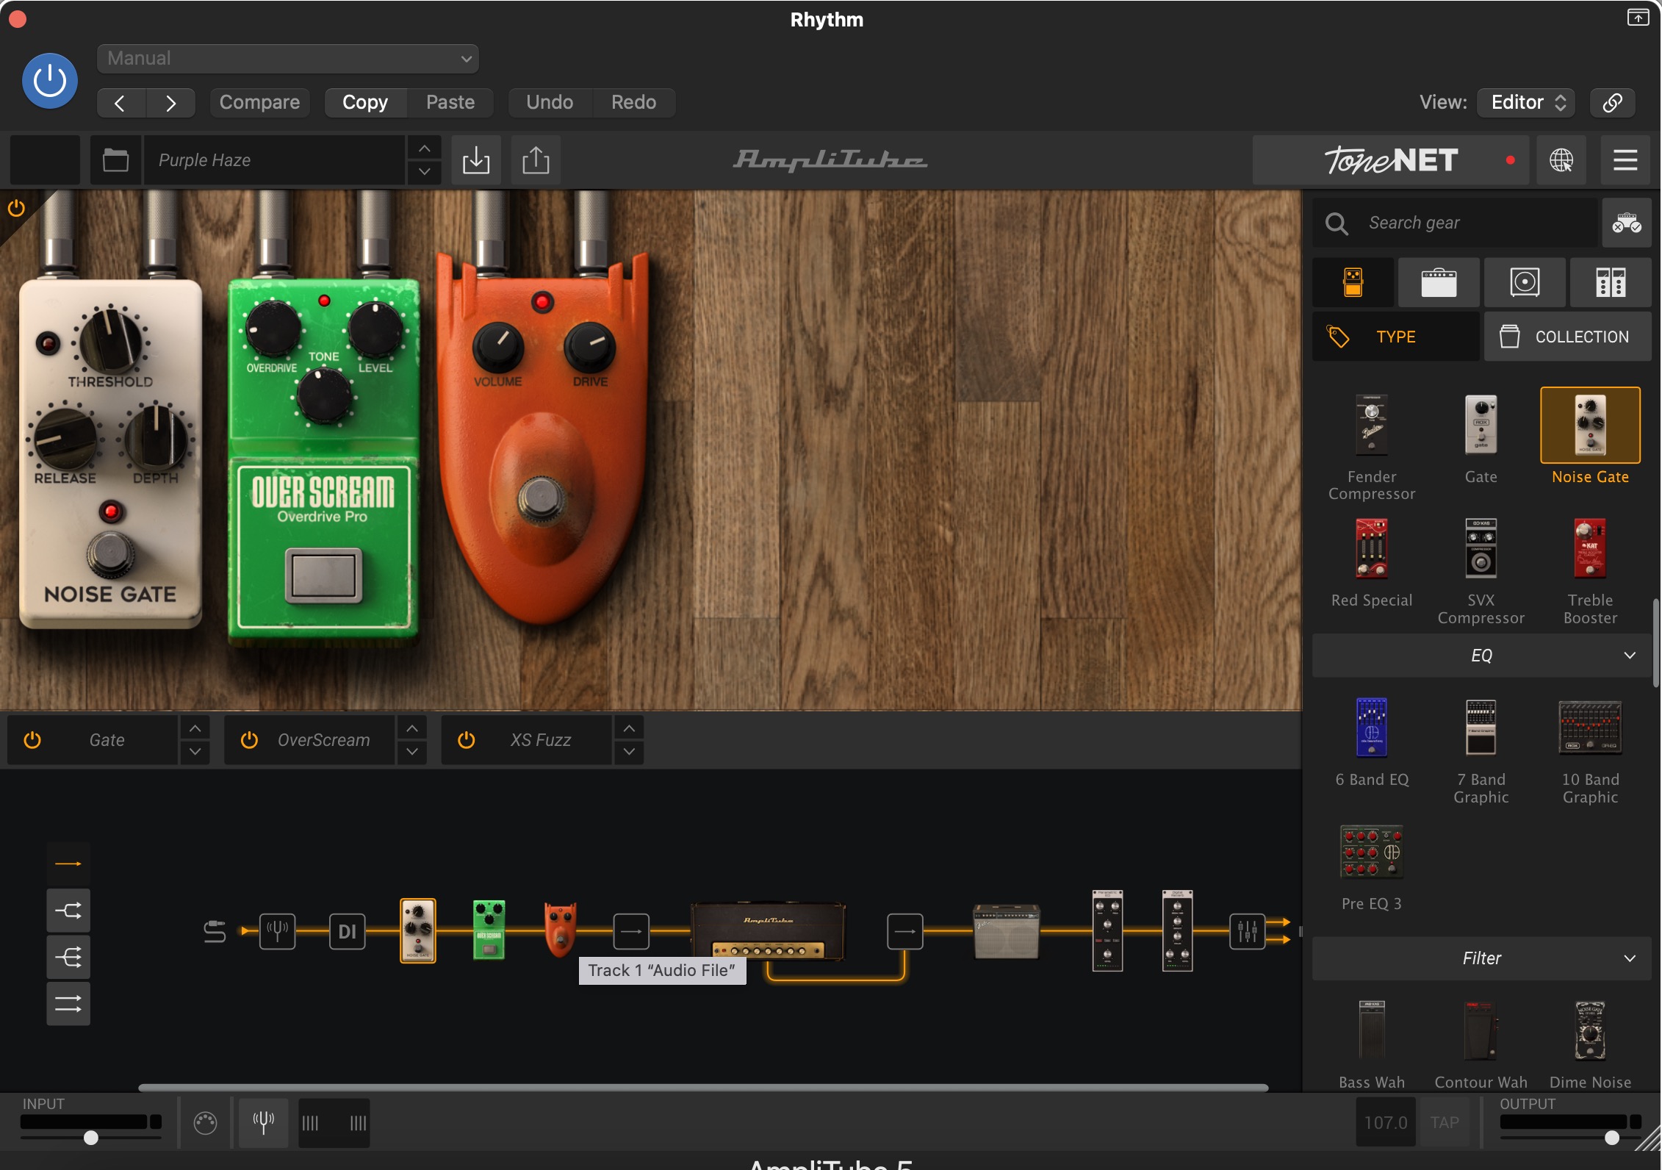Viewport: 1662px width, 1170px height.
Task: Click the Undo button
Action: point(550,103)
